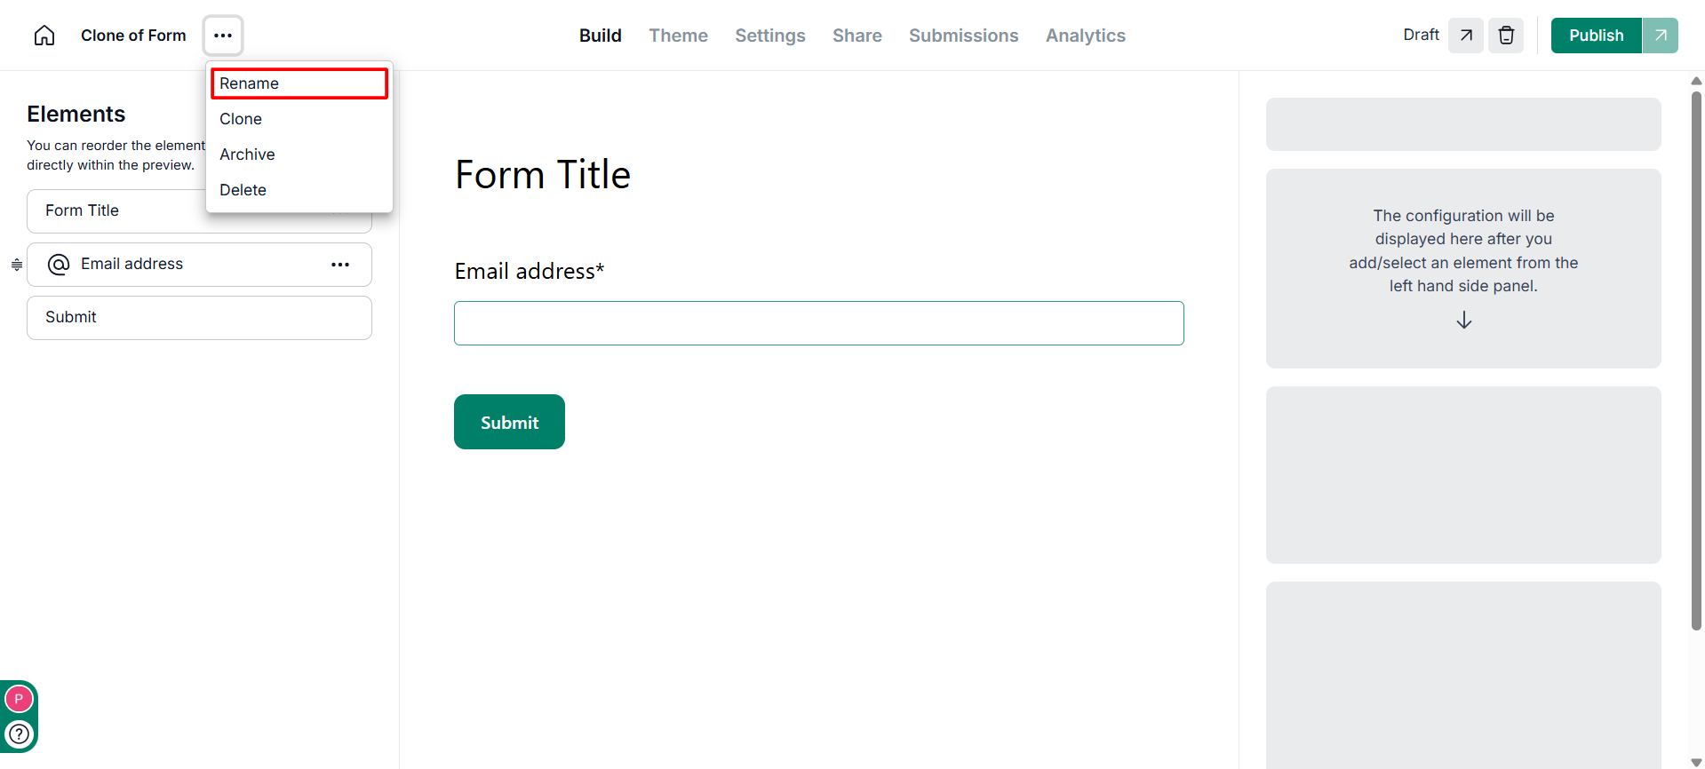This screenshot has height=769, width=1705.
Task: Grab the reorder handle beside Email address
Action: pyautogui.click(x=16, y=265)
